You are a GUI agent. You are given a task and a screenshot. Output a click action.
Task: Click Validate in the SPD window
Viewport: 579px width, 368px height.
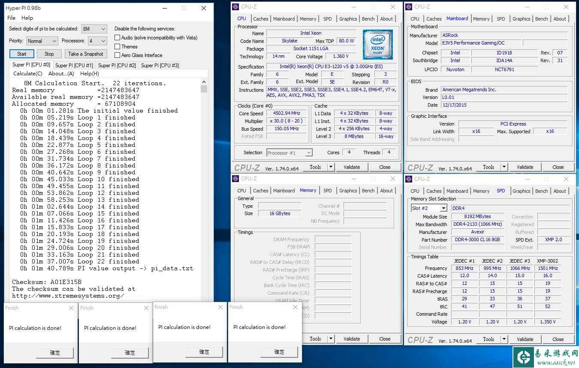pos(525,339)
